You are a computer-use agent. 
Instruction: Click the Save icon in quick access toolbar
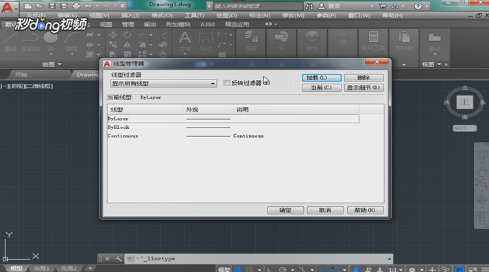51,6
